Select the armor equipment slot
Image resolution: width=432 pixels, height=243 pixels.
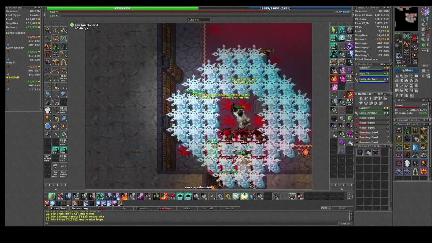click(406, 44)
